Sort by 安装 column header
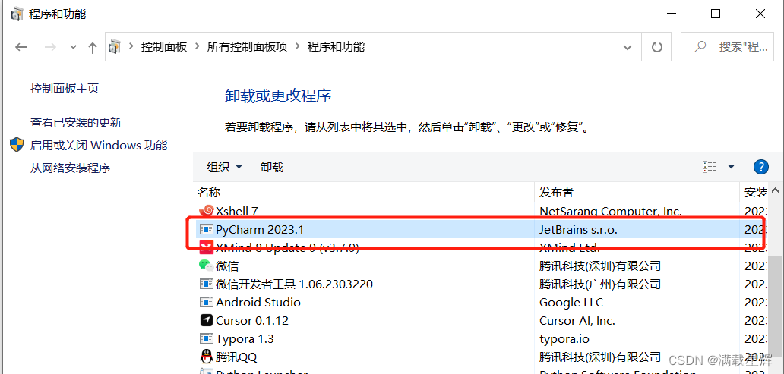The image size is (784, 374). coord(755,192)
